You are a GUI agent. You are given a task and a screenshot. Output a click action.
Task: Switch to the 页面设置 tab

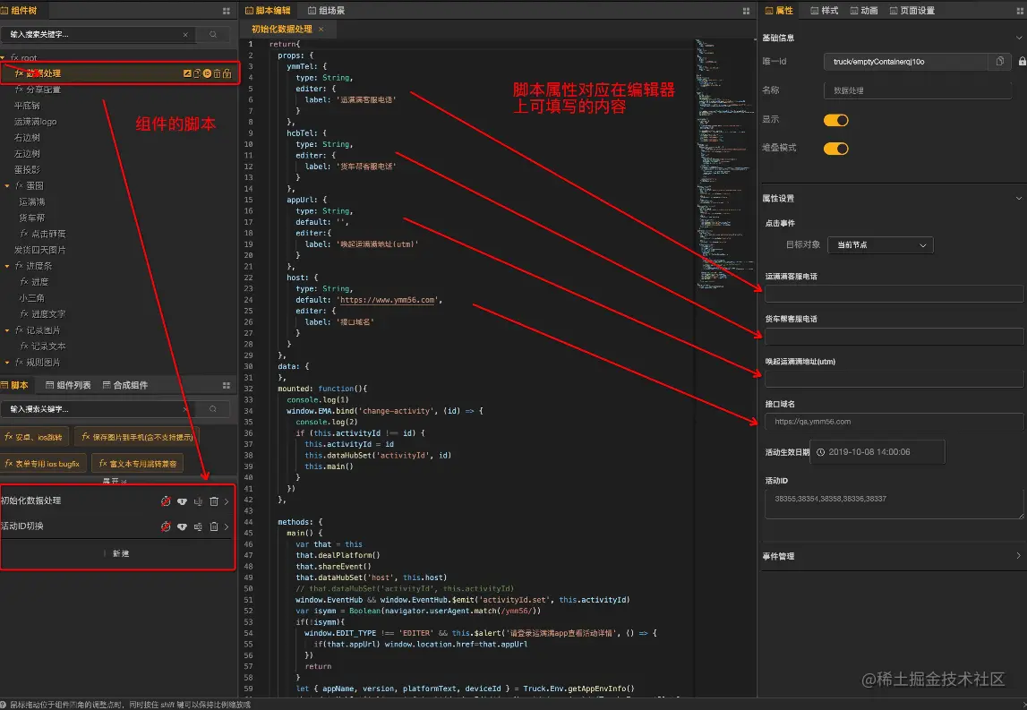pyautogui.click(x=911, y=11)
